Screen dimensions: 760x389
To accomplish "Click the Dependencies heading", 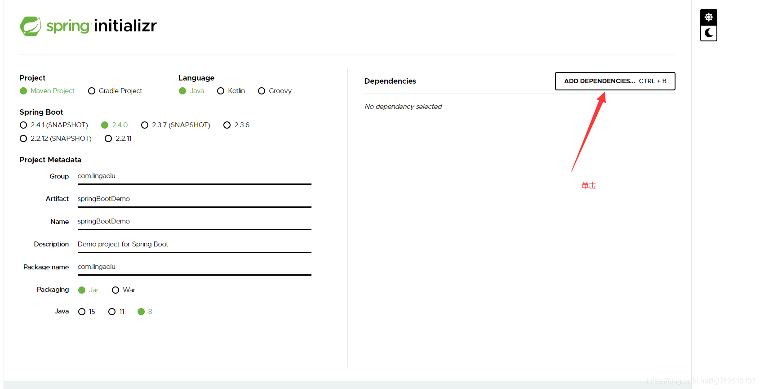I will [390, 81].
